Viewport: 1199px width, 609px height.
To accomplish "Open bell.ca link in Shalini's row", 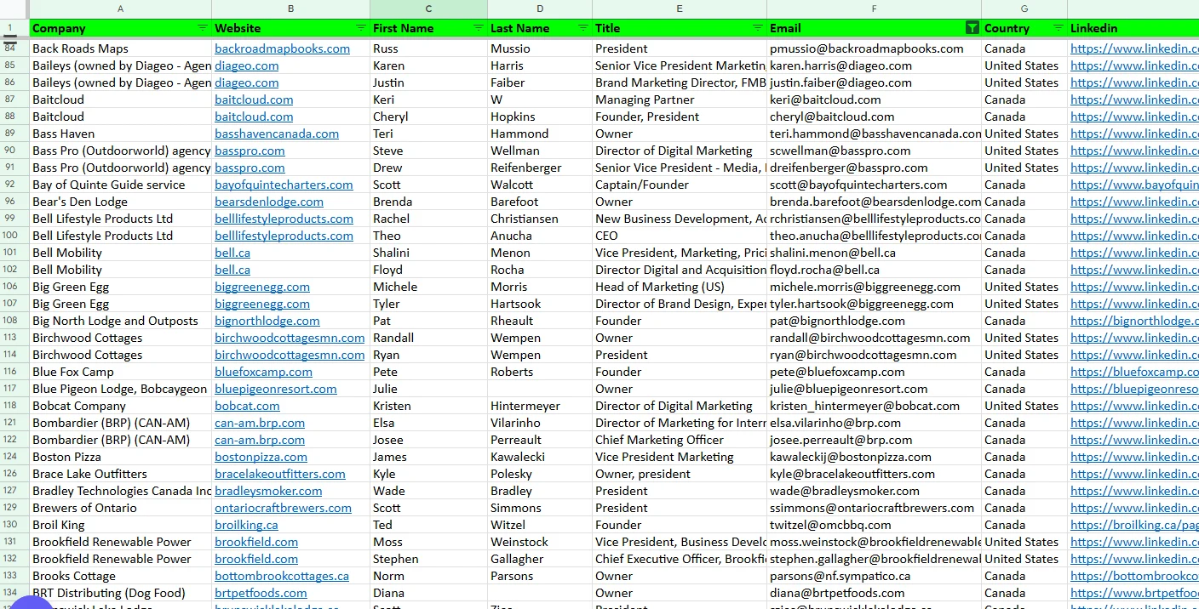I will [x=232, y=253].
